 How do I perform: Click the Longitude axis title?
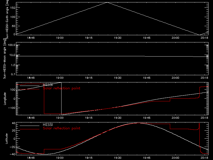click(5, 99)
